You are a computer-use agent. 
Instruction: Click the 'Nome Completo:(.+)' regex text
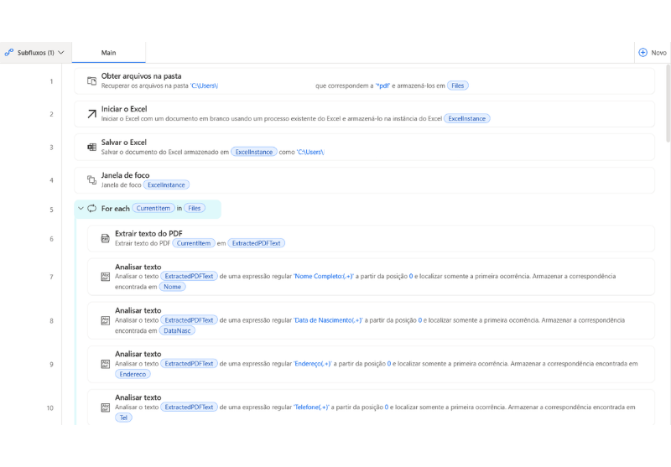[x=324, y=277]
